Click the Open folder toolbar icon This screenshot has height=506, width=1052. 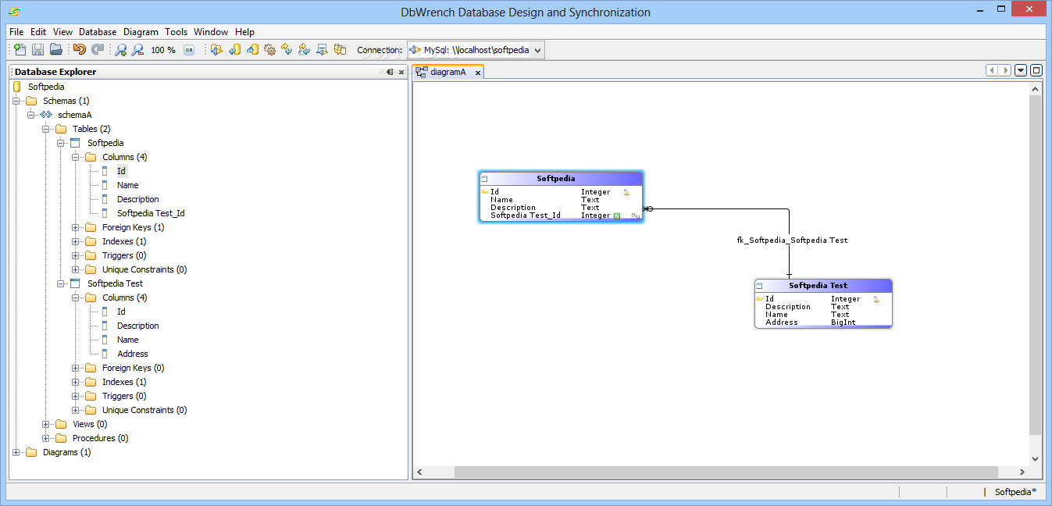[55, 50]
